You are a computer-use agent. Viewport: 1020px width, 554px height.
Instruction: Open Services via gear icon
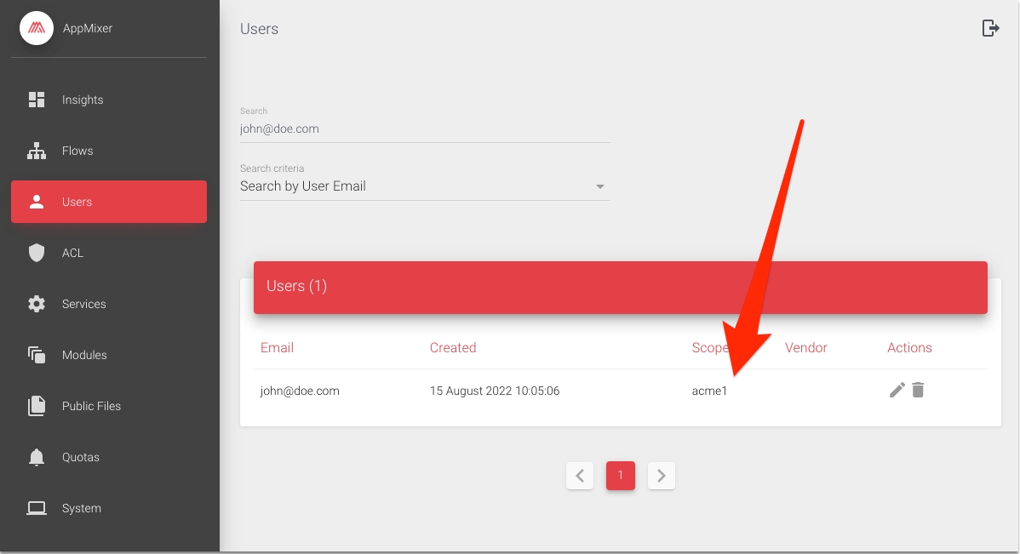pyautogui.click(x=37, y=304)
